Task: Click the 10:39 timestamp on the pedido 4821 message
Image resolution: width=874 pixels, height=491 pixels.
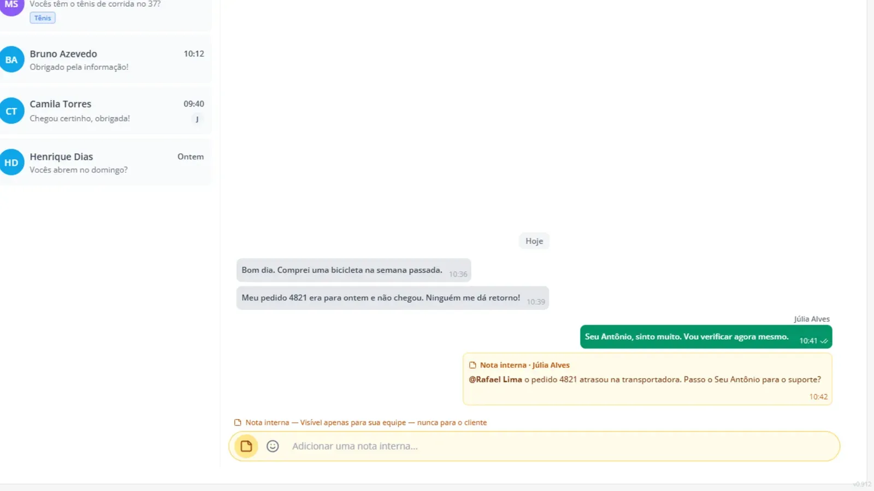Action: click(536, 302)
